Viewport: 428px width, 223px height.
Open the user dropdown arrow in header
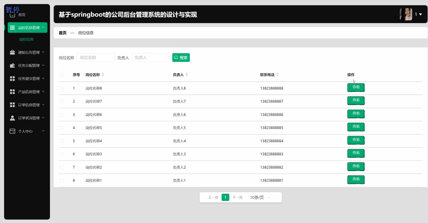click(x=420, y=14)
